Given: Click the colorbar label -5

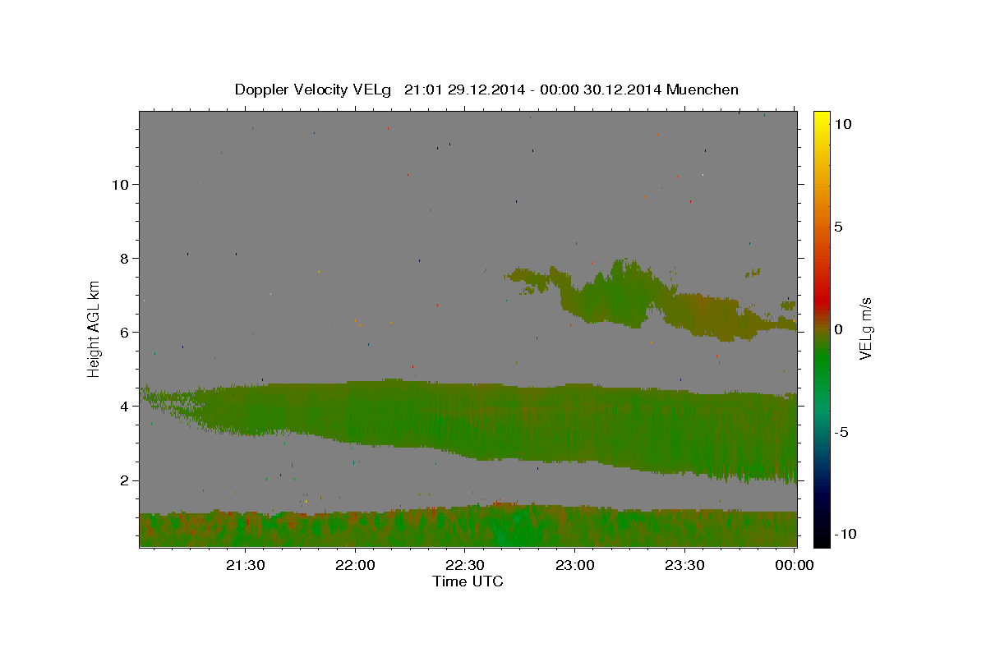Looking at the screenshot, I should (841, 432).
